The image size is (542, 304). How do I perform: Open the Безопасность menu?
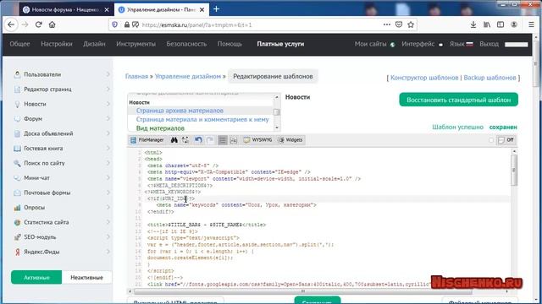[x=186, y=44]
